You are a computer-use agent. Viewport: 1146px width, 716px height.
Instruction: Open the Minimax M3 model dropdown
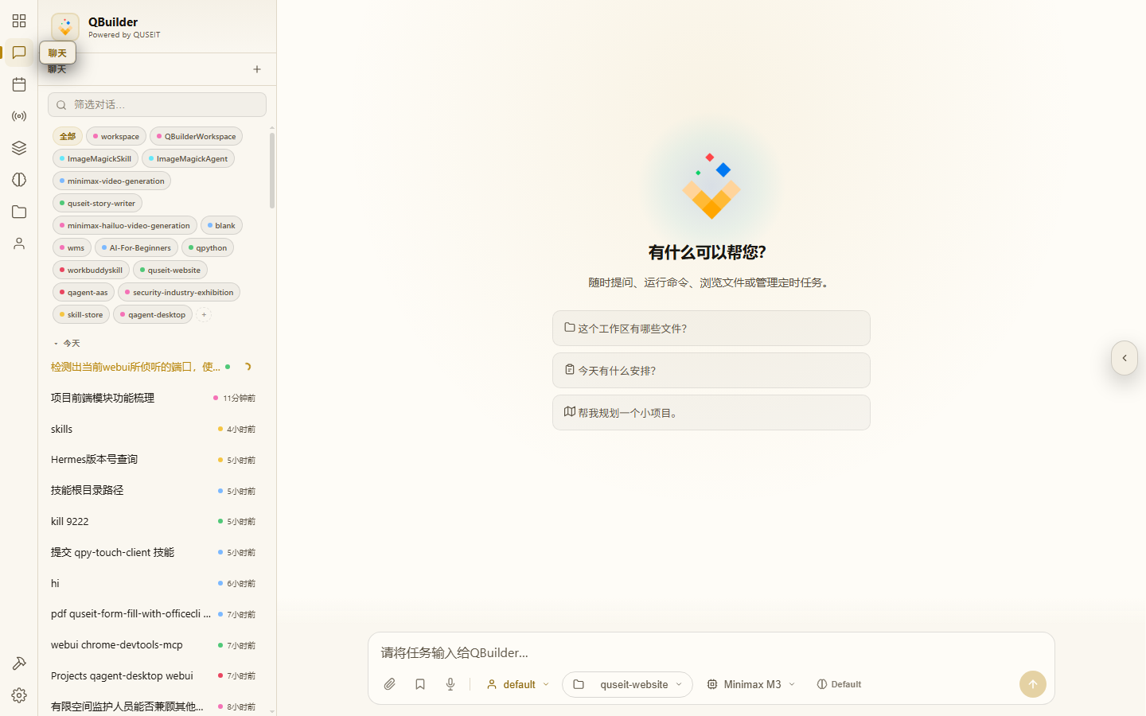coord(751,684)
